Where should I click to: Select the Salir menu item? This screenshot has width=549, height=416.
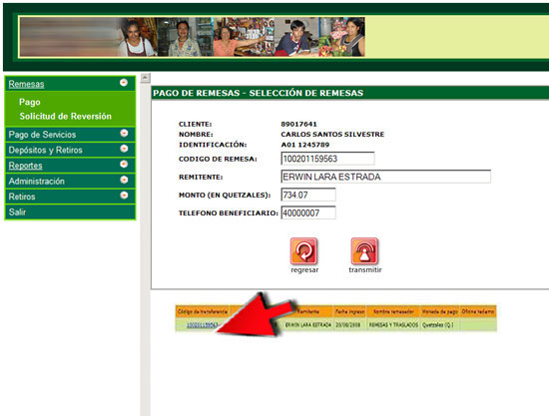pyautogui.click(x=70, y=212)
